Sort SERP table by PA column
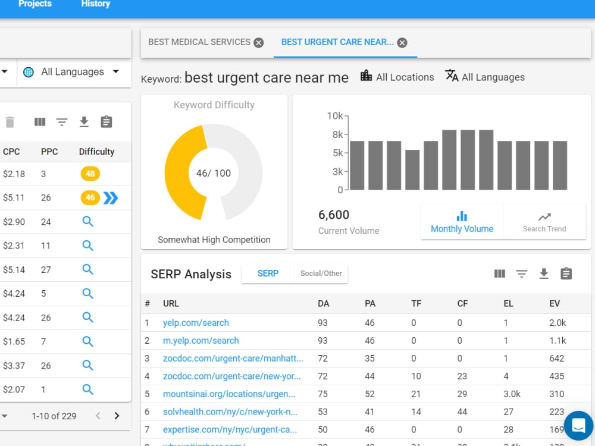The width and height of the screenshot is (595, 446). [x=370, y=304]
